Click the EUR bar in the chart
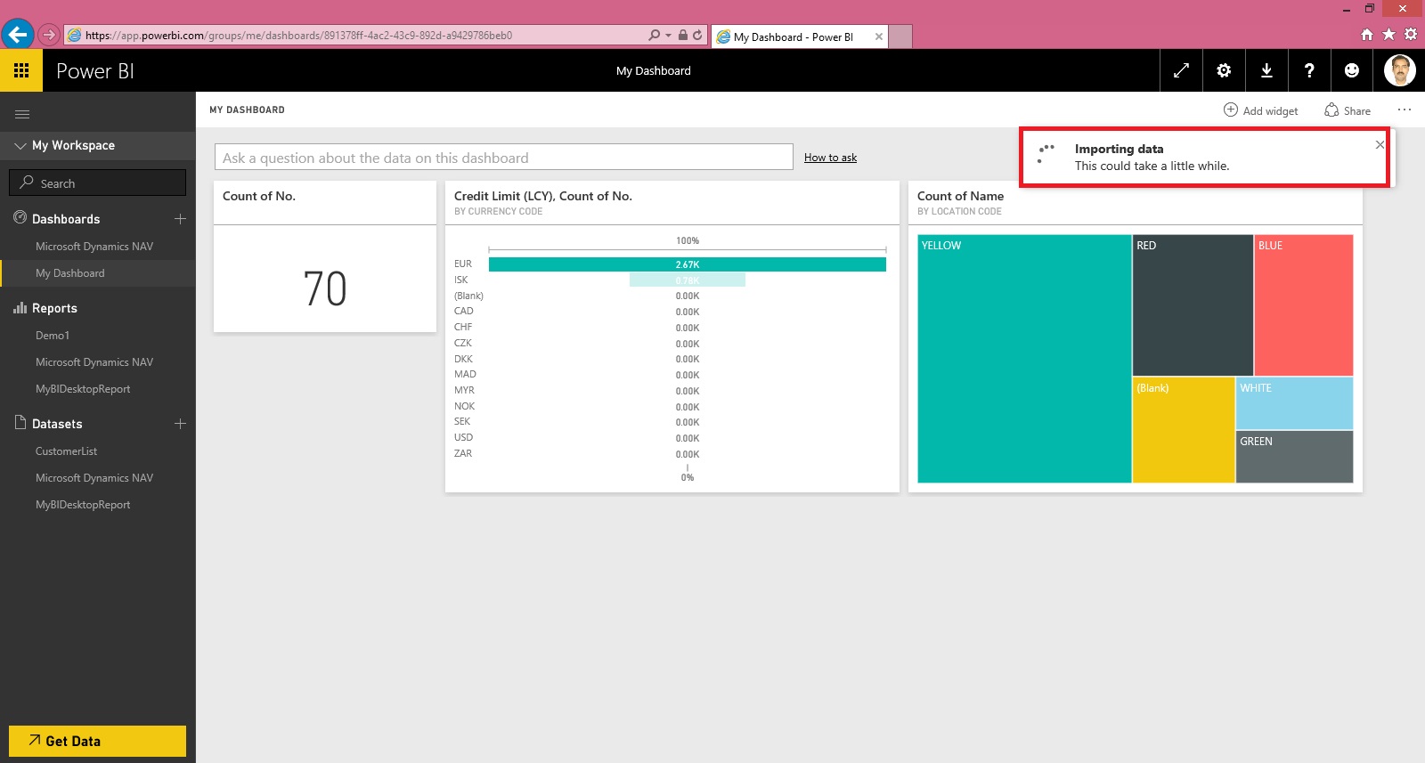This screenshot has height=763, width=1425. click(x=687, y=264)
